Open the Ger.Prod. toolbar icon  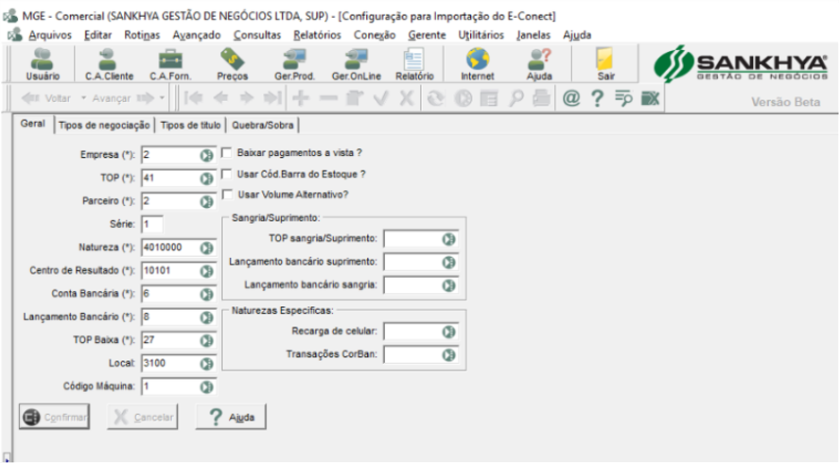[294, 64]
